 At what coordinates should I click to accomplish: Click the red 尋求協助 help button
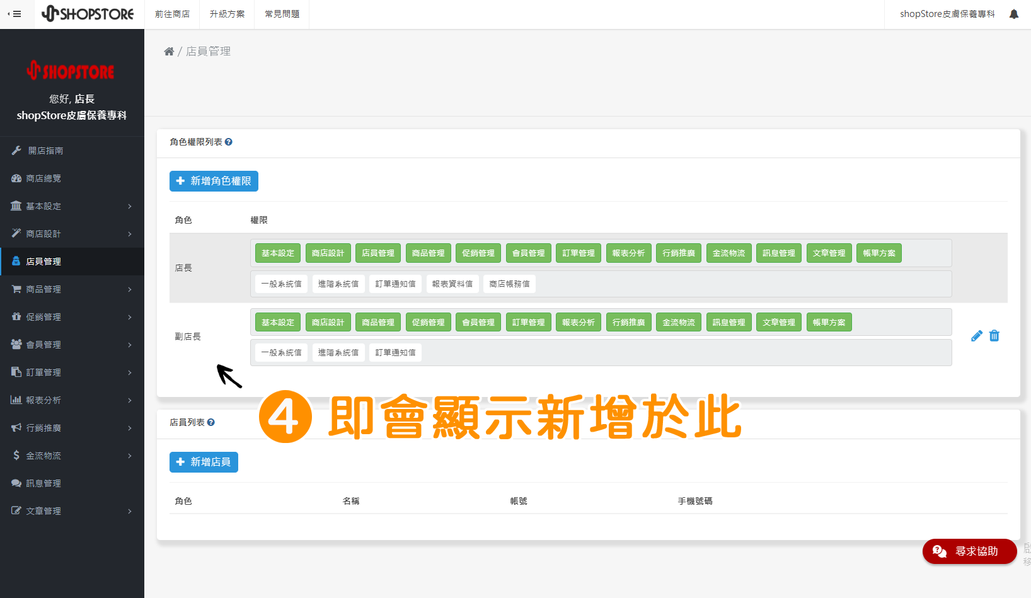click(969, 551)
